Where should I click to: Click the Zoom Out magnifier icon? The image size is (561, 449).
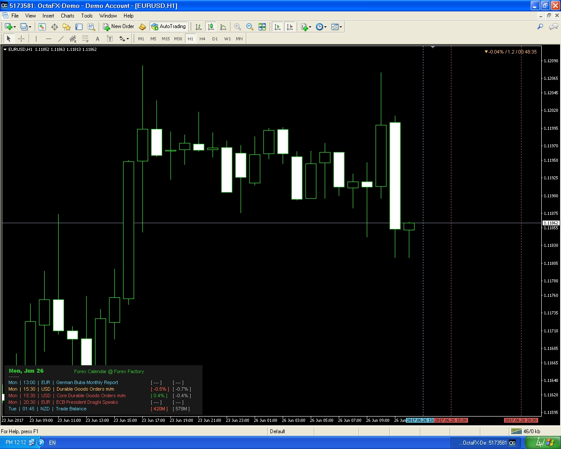point(250,27)
